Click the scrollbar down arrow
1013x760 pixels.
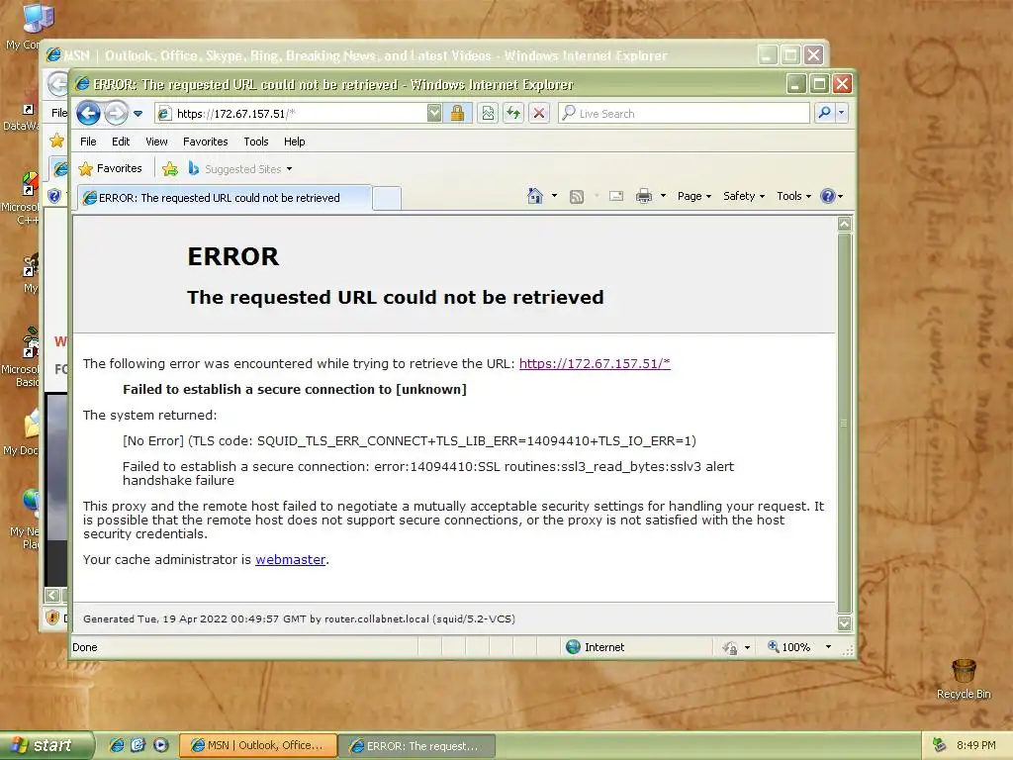tap(845, 623)
